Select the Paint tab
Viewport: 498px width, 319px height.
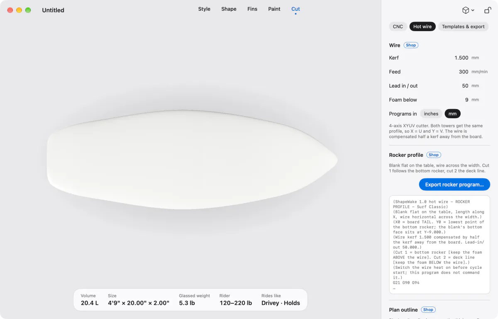coord(274,9)
